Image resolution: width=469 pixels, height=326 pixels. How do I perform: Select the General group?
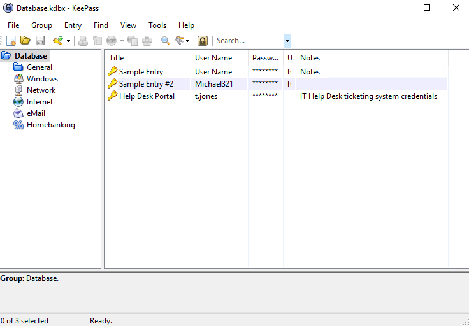[x=40, y=67]
